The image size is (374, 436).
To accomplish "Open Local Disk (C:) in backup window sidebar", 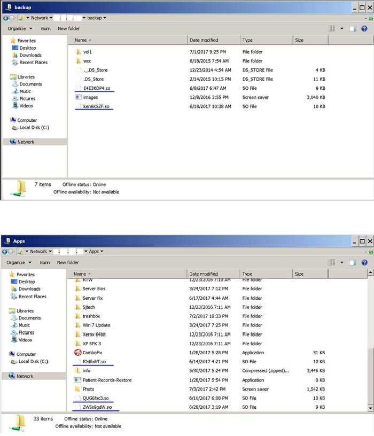I will [33, 128].
